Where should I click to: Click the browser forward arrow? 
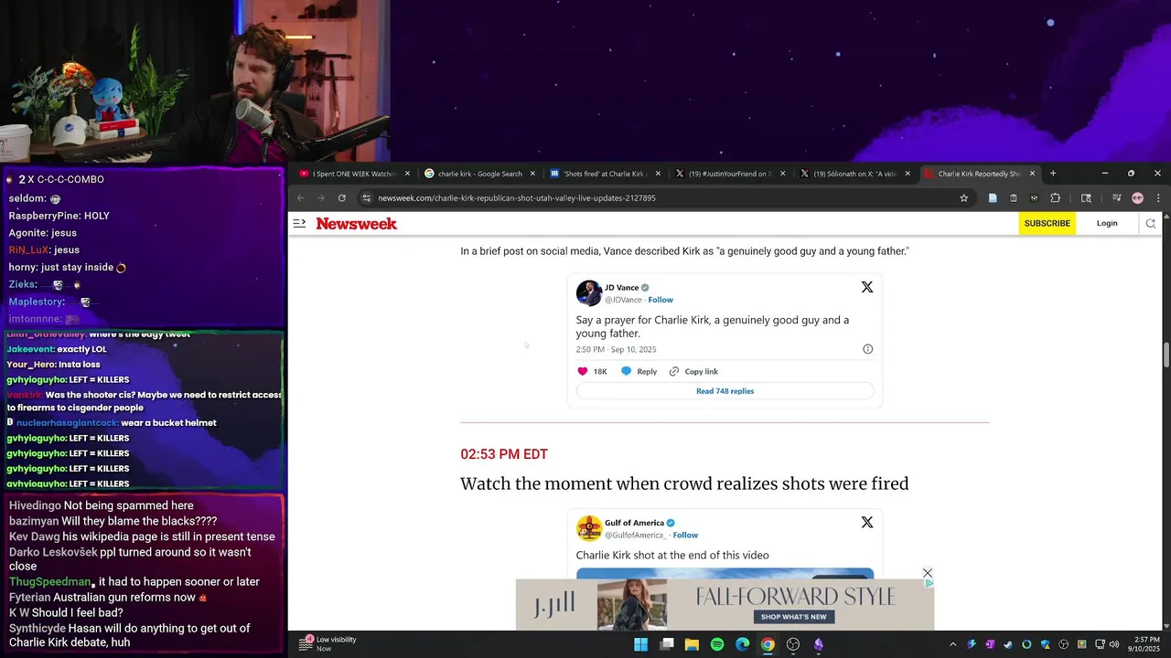321,198
